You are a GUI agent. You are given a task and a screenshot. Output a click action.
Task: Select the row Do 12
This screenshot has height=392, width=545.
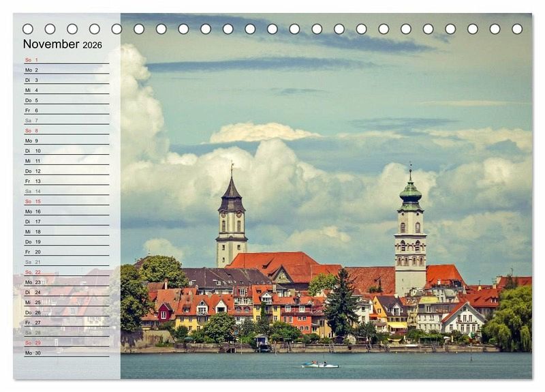[x=66, y=171]
